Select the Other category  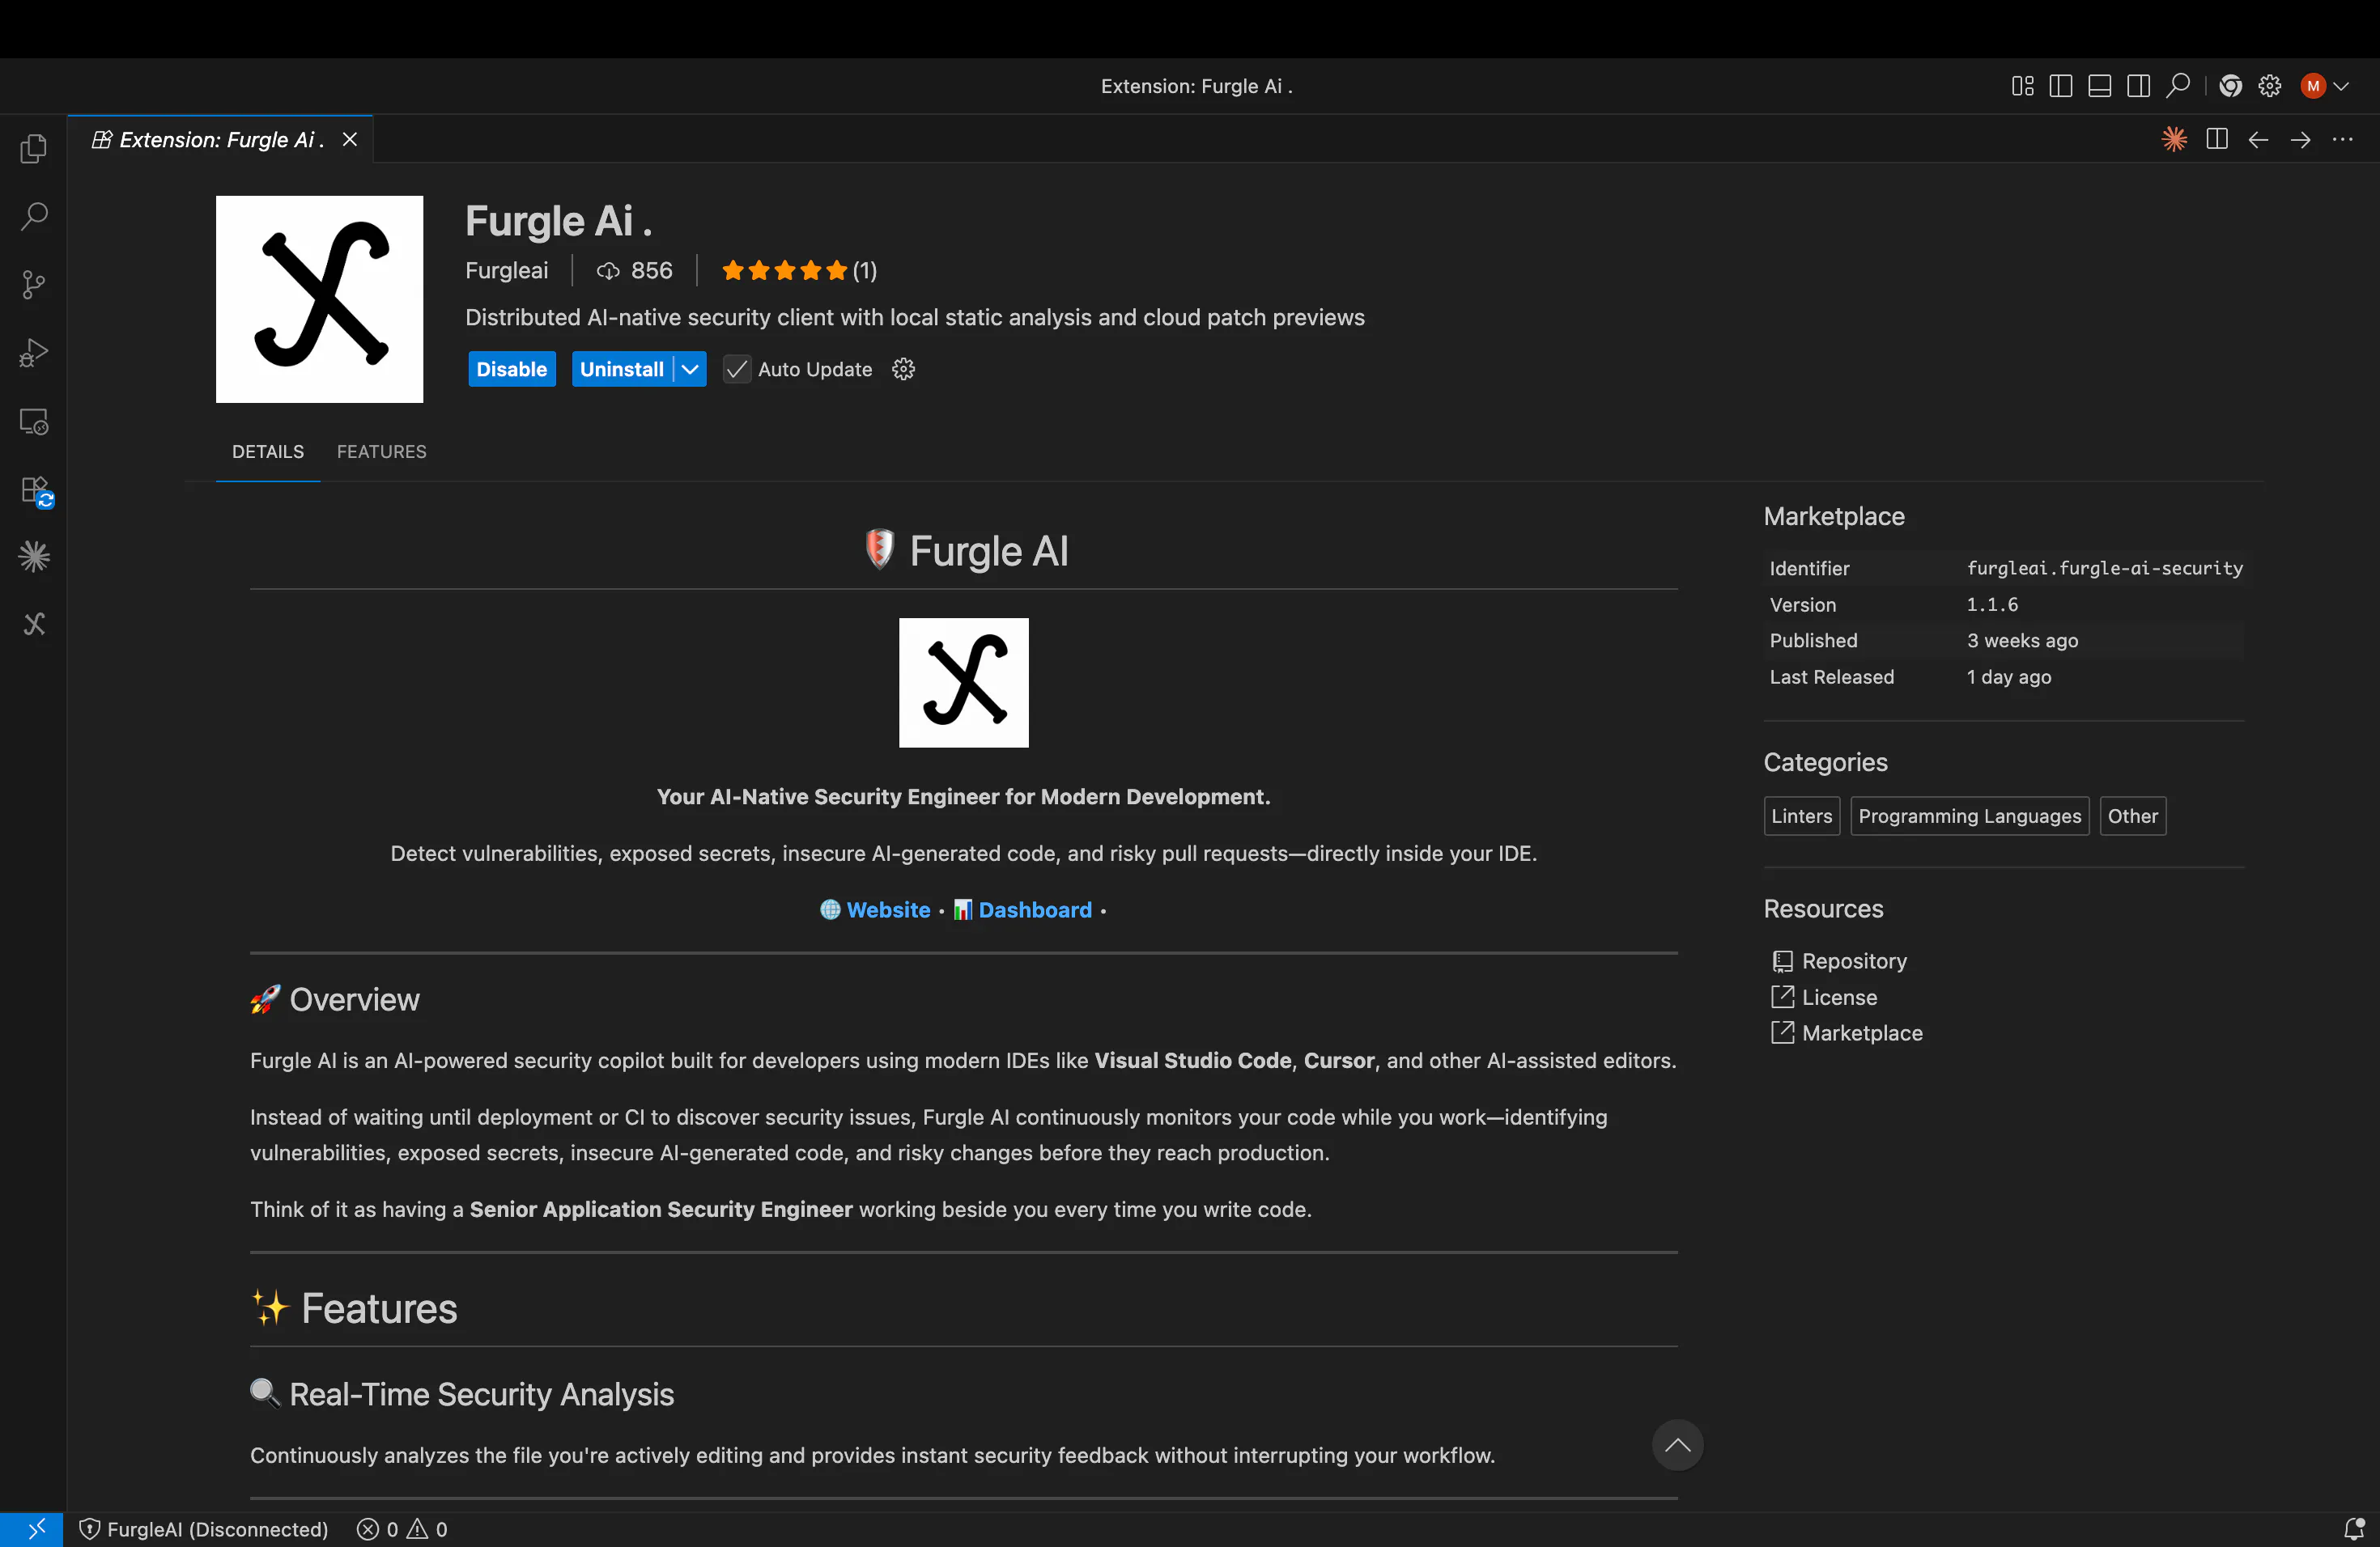[x=2133, y=816]
